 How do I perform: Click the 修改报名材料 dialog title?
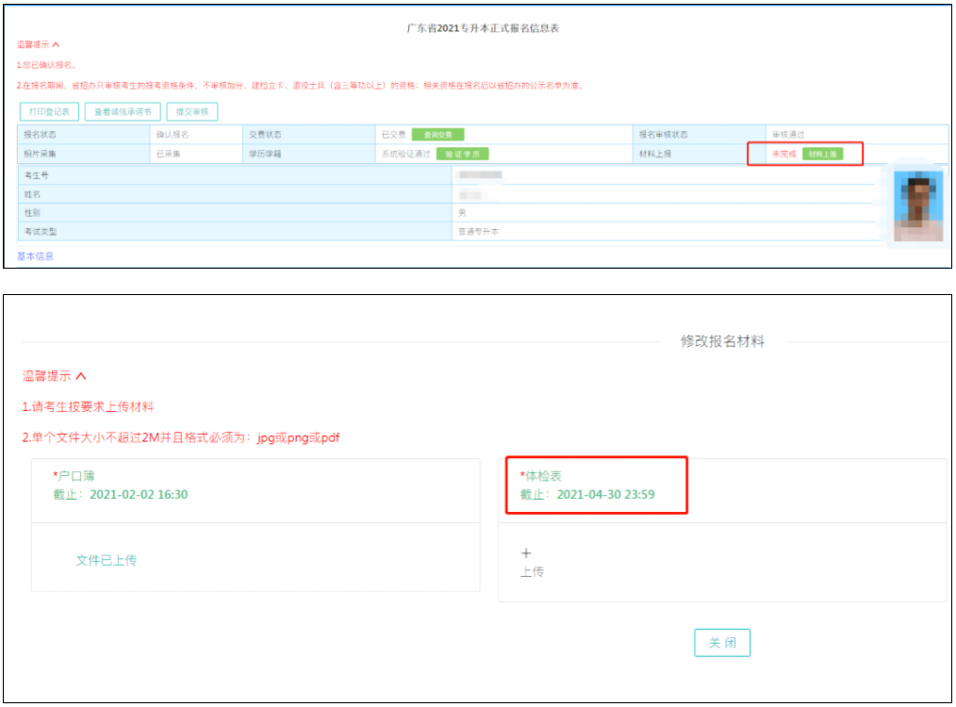(x=722, y=341)
